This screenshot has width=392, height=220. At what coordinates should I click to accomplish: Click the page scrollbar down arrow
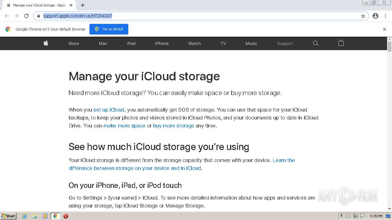click(390, 209)
